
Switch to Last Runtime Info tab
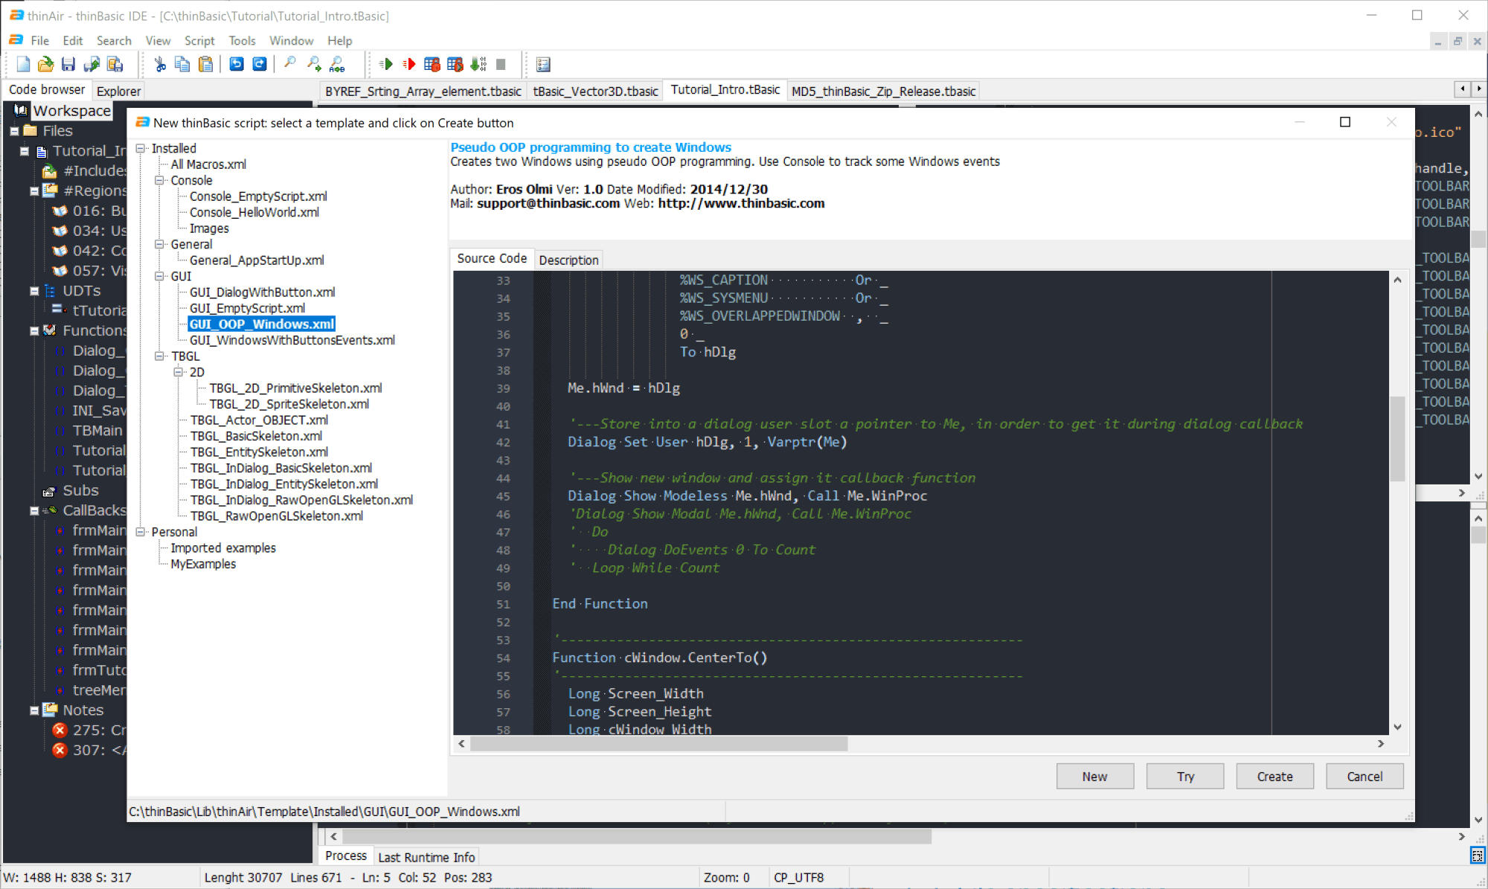[x=426, y=857]
